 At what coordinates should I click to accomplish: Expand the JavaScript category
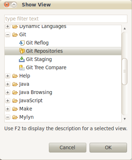(x=8, y=101)
